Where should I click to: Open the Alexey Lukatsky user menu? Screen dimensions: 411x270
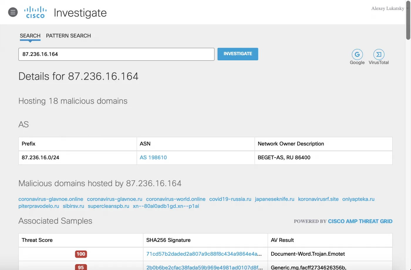(x=388, y=8)
